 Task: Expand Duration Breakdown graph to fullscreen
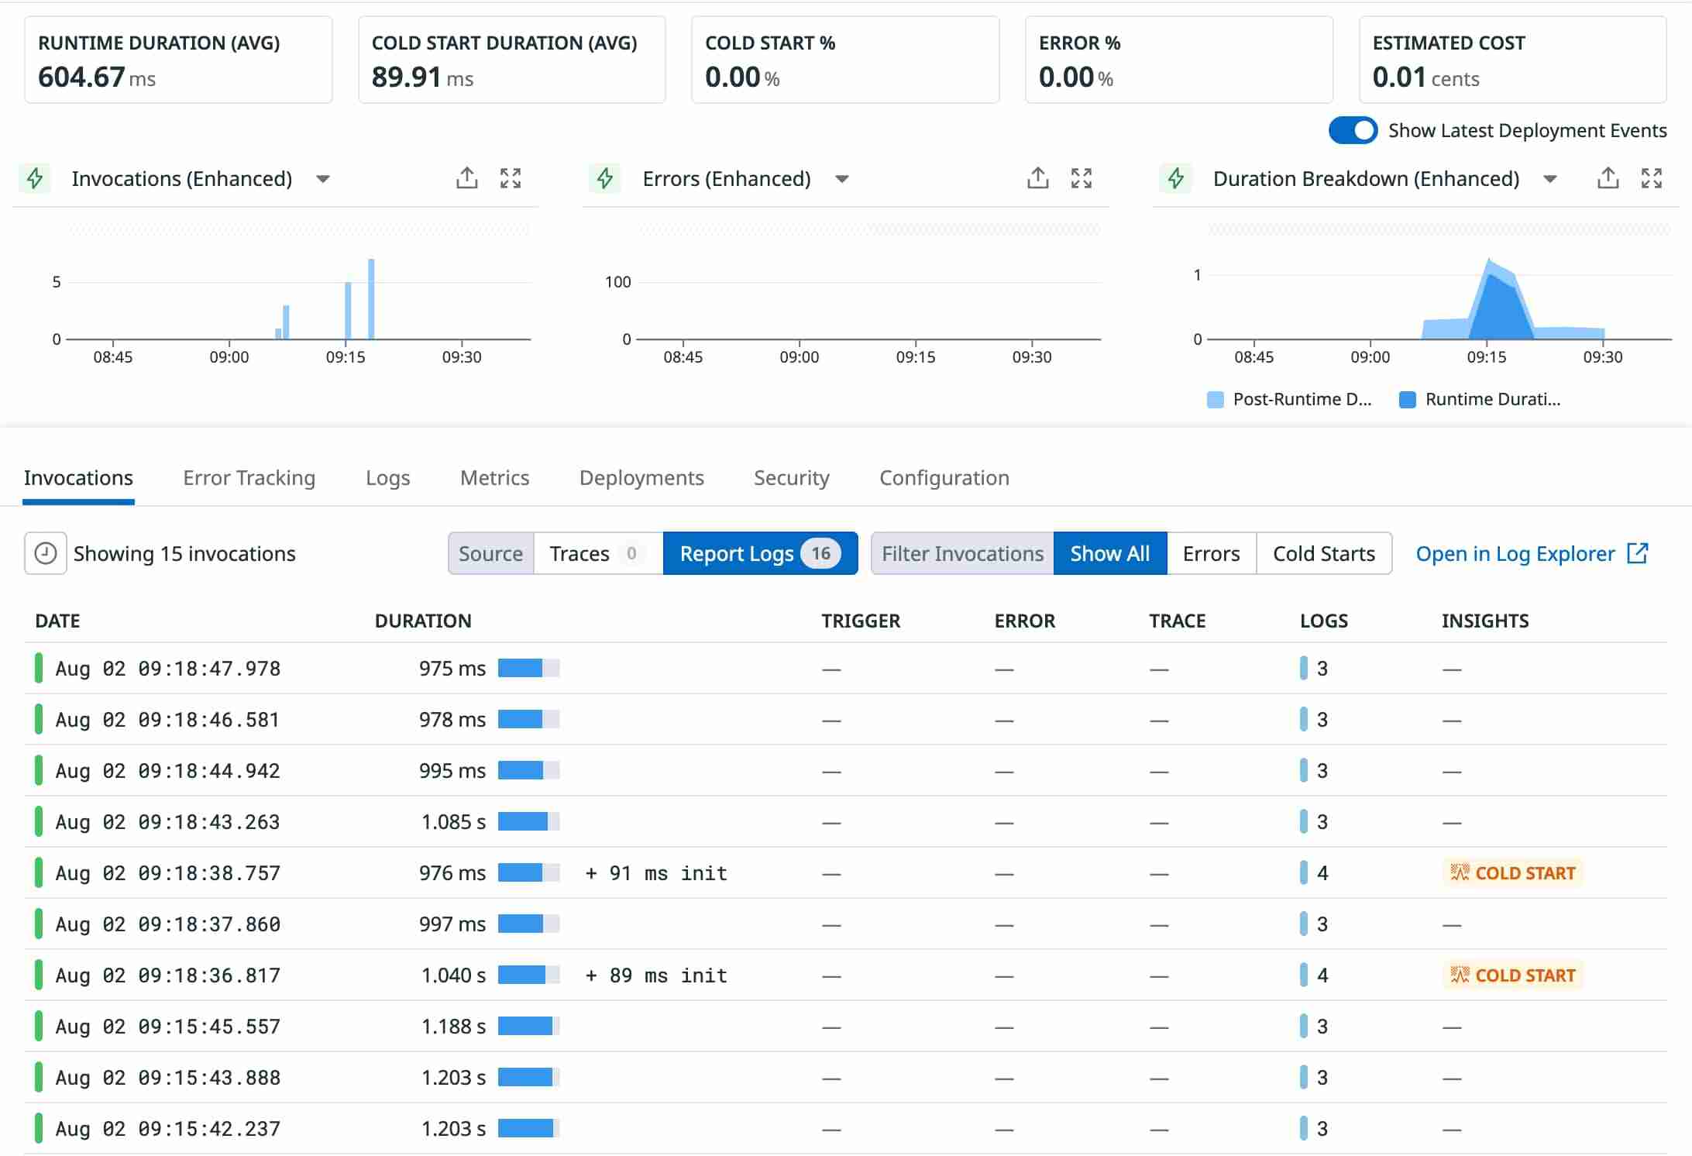pos(1652,178)
